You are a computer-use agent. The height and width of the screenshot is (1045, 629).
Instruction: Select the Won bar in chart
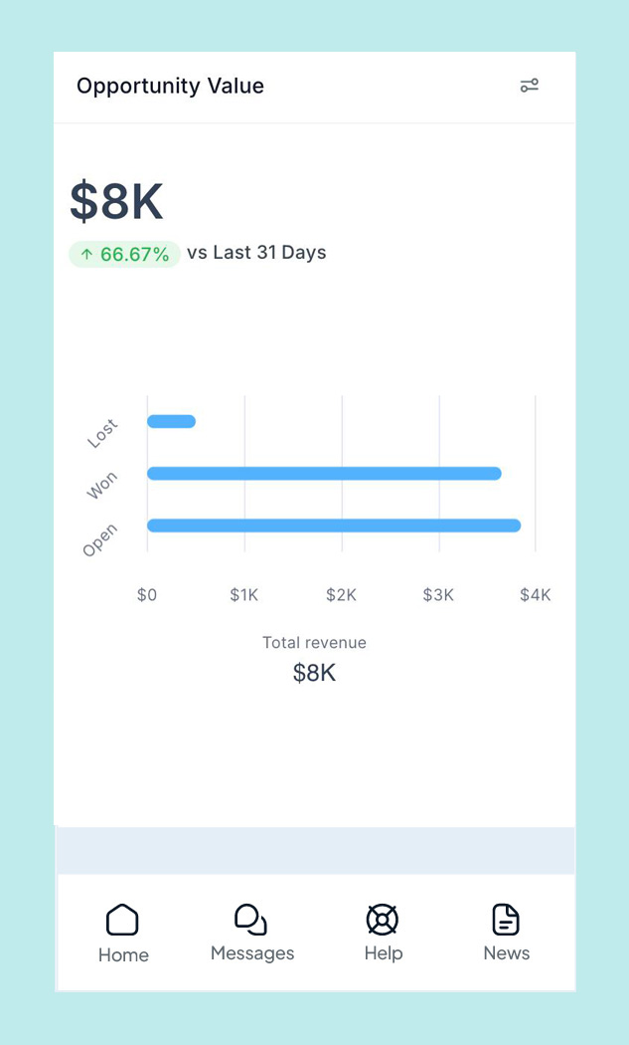324,474
